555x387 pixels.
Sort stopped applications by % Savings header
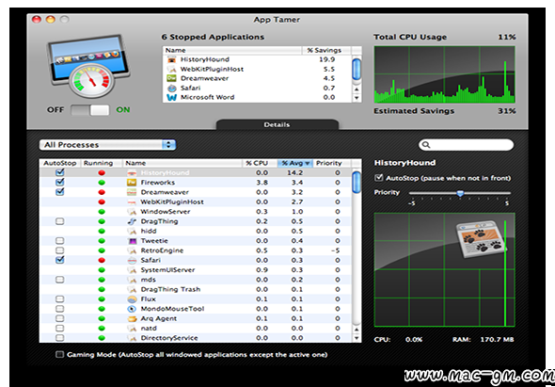[324, 50]
